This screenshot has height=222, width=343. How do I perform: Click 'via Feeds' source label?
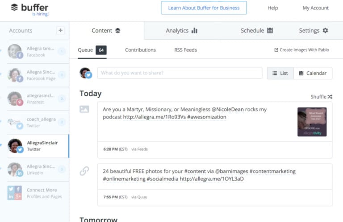(x=139, y=149)
